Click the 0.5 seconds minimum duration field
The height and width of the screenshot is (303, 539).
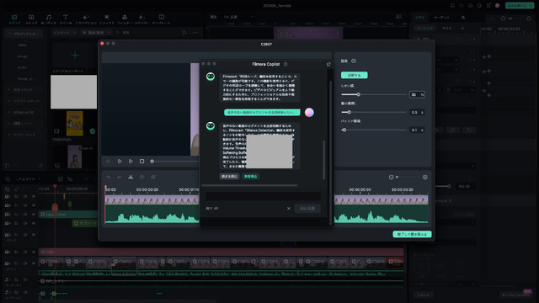point(417,112)
